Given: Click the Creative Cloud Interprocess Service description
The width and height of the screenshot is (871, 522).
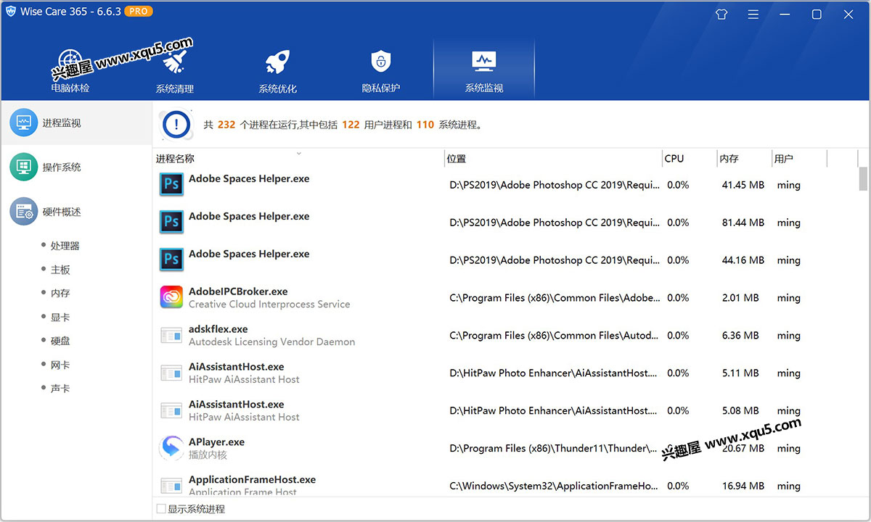Looking at the screenshot, I should (269, 304).
